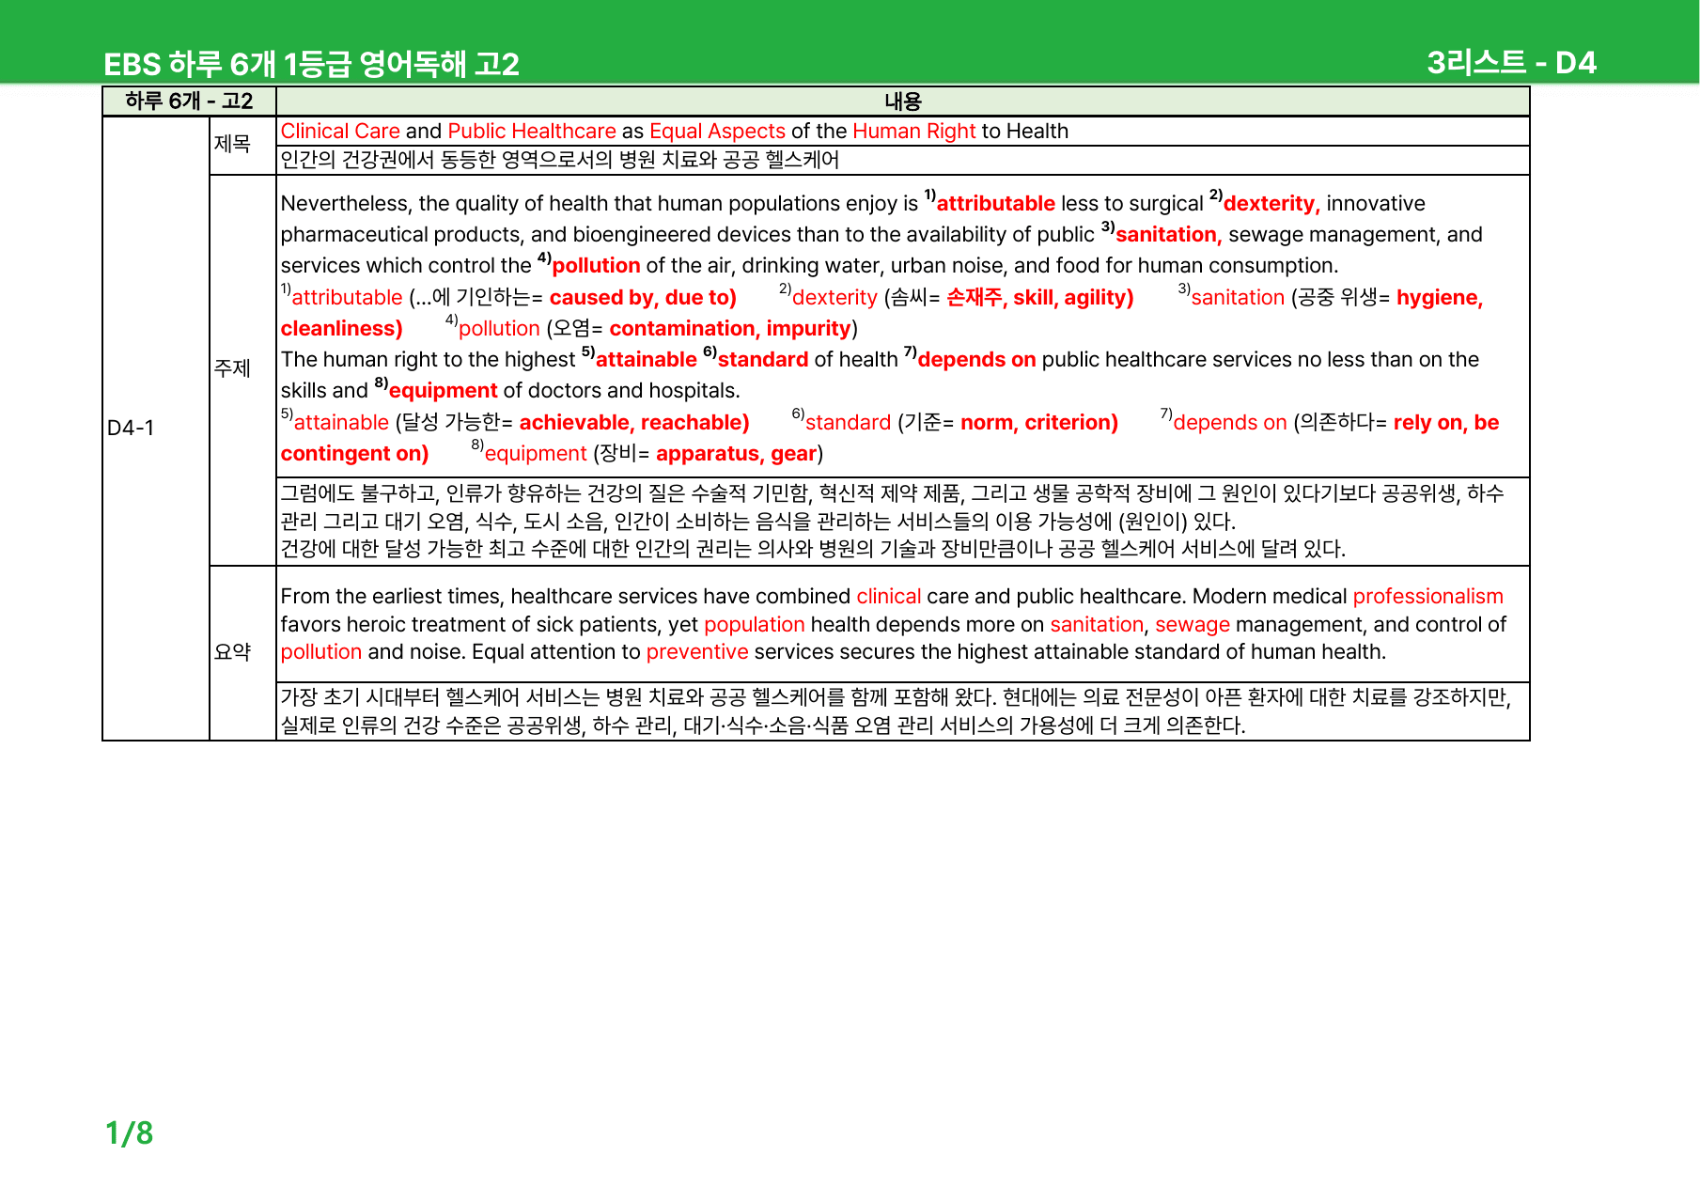This screenshot has height=1202, width=1700.
Task: Click the '3리스트 - D4' header label
Action: point(1511,62)
